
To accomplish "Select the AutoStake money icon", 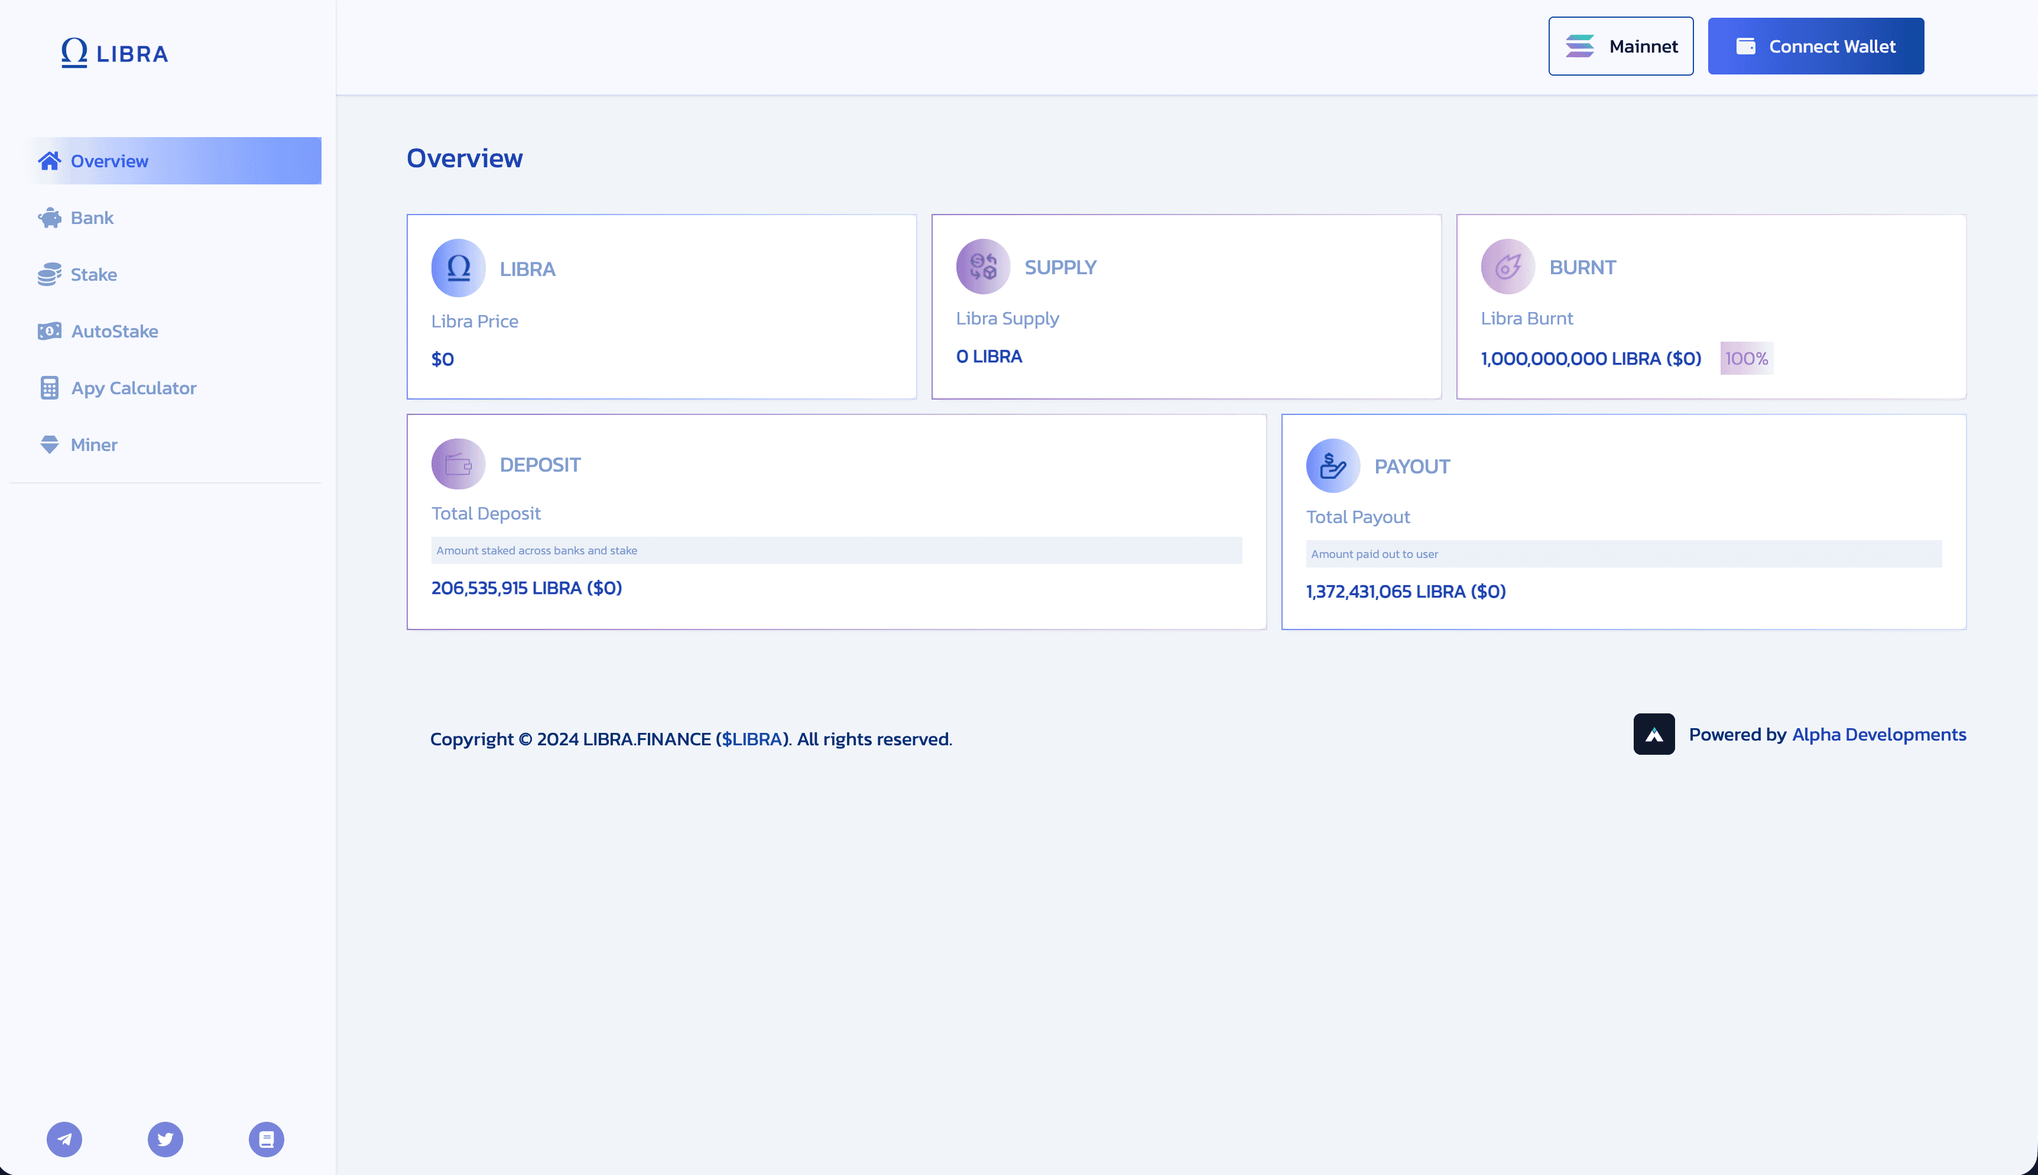I will pyautogui.click(x=50, y=331).
